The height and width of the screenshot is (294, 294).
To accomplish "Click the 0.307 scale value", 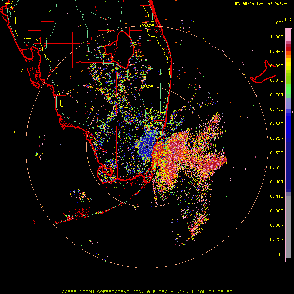I will click(x=277, y=225).
